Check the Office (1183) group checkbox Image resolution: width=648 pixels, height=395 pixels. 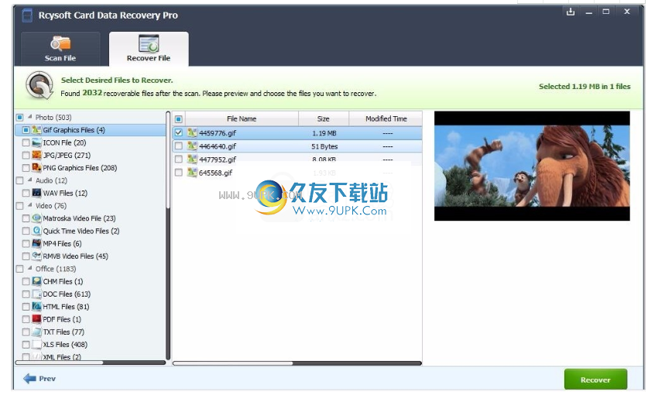[20, 269]
